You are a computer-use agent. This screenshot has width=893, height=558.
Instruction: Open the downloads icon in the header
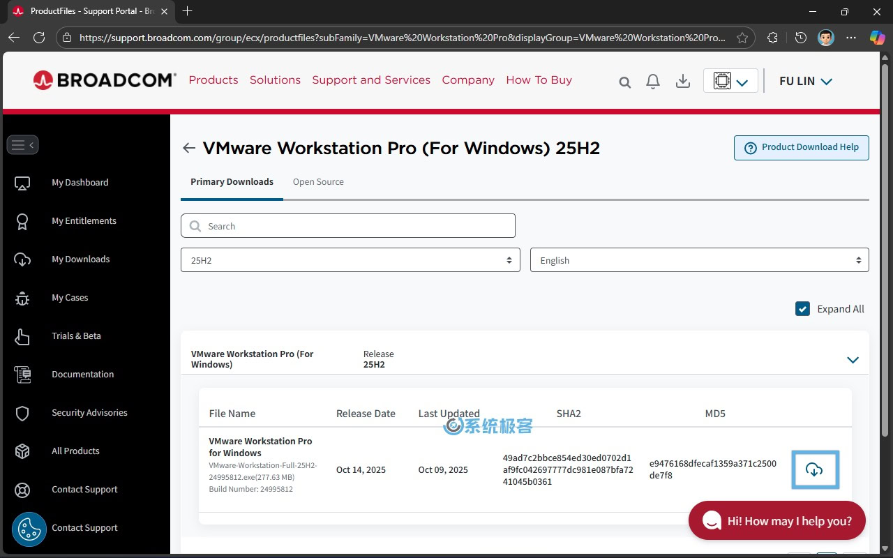(x=682, y=82)
